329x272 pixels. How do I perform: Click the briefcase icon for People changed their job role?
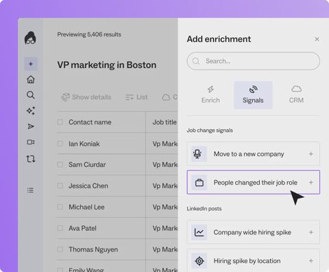coord(199,183)
